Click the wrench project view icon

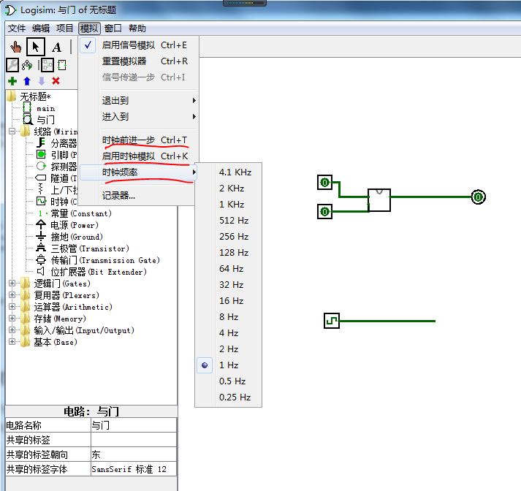coord(12,65)
